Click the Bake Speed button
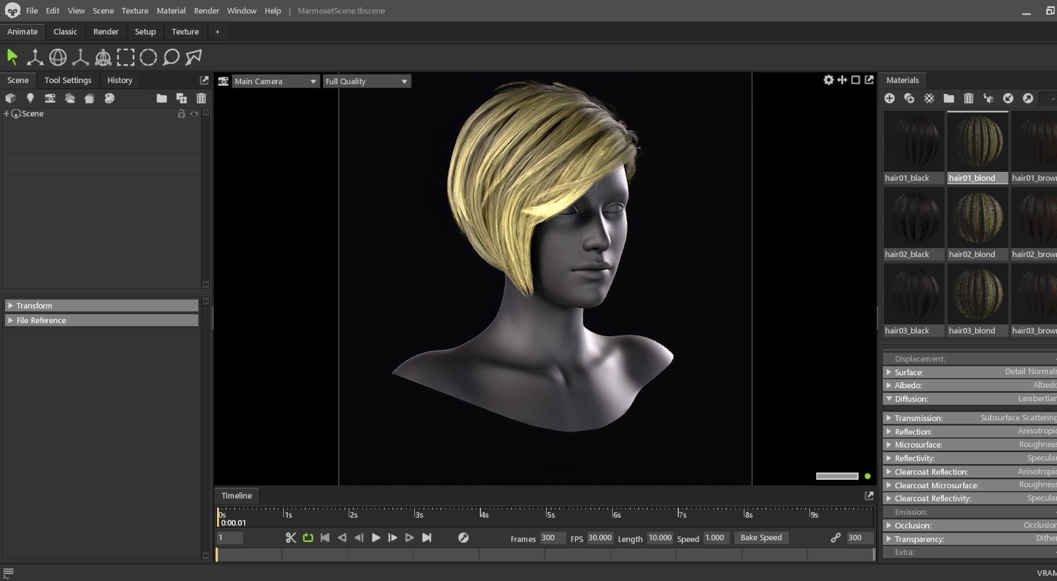 click(x=760, y=537)
